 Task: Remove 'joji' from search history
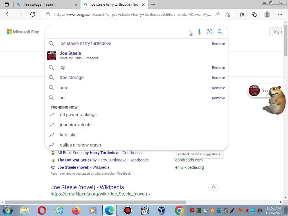[x=218, y=67]
